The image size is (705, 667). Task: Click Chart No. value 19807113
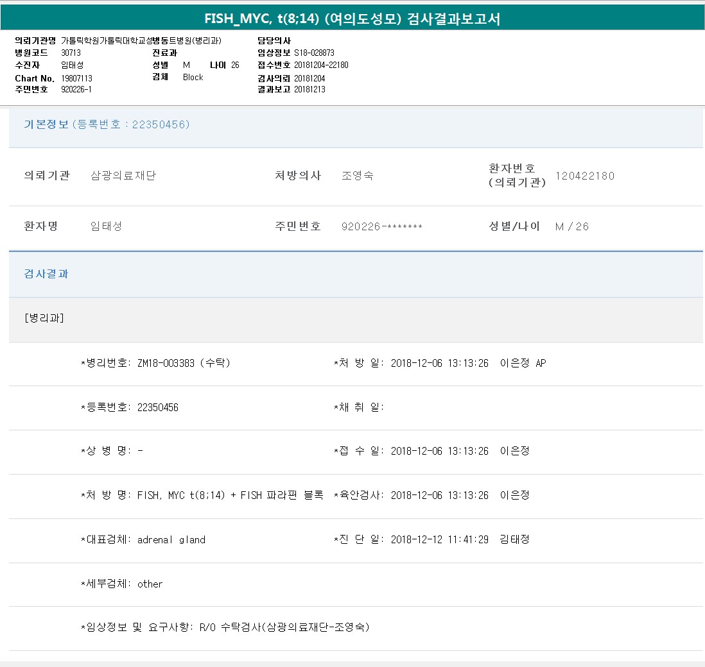click(x=77, y=79)
